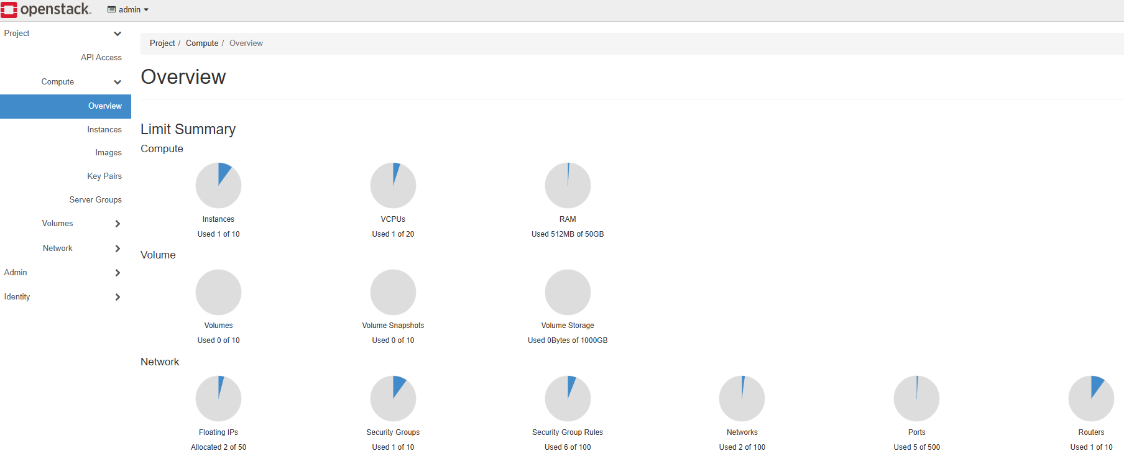Viewport: 1124px width, 461px height.
Task: Click 'Used 5 of 500' text
Action: (917, 447)
